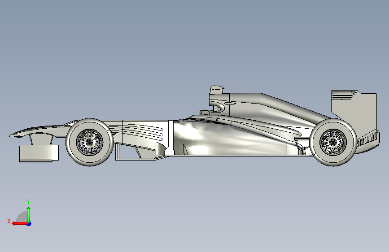Select the sloped engine cover surface
Image resolution: width=389 pixels, height=252 pixels.
coord(278,107)
